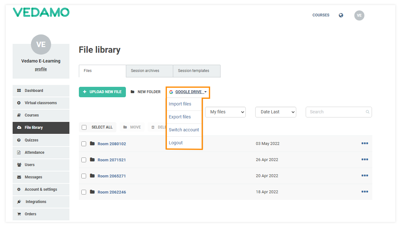Open the Room 2065271 folder link
401x227 pixels.
point(112,176)
